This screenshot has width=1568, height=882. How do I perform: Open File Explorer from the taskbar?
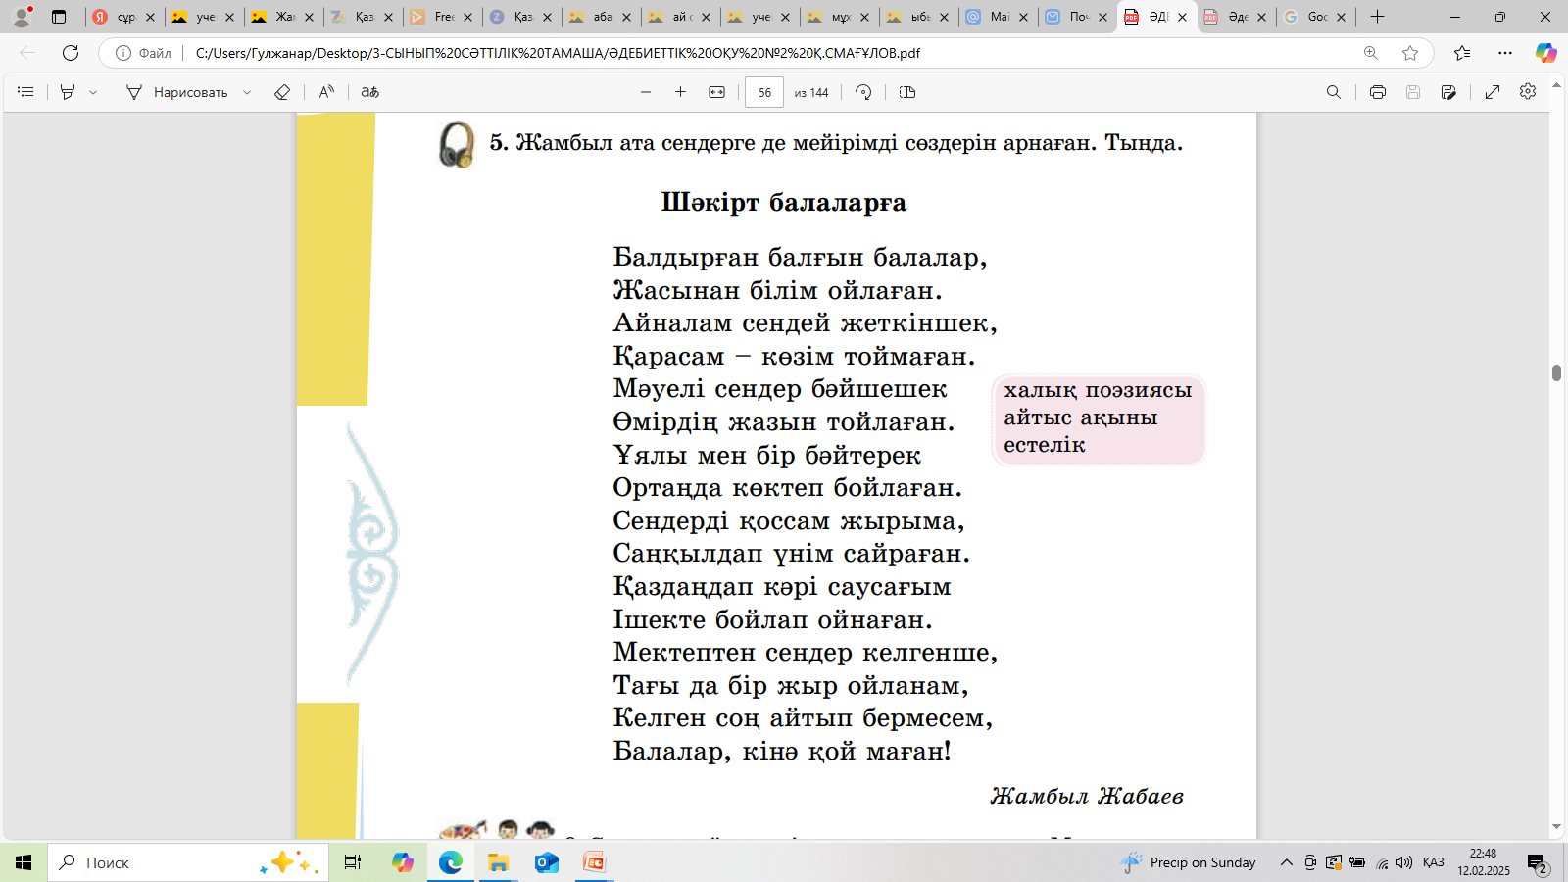coord(499,862)
